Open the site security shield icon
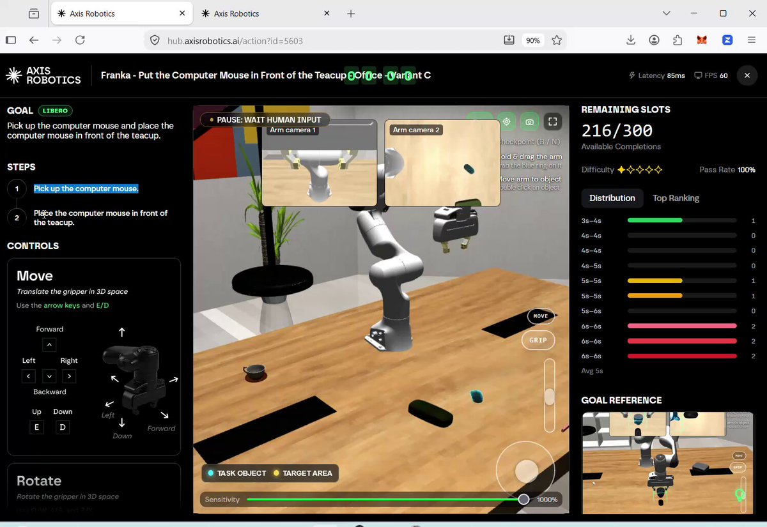This screenshot has height=527, width=767. [x=155, y=40]
